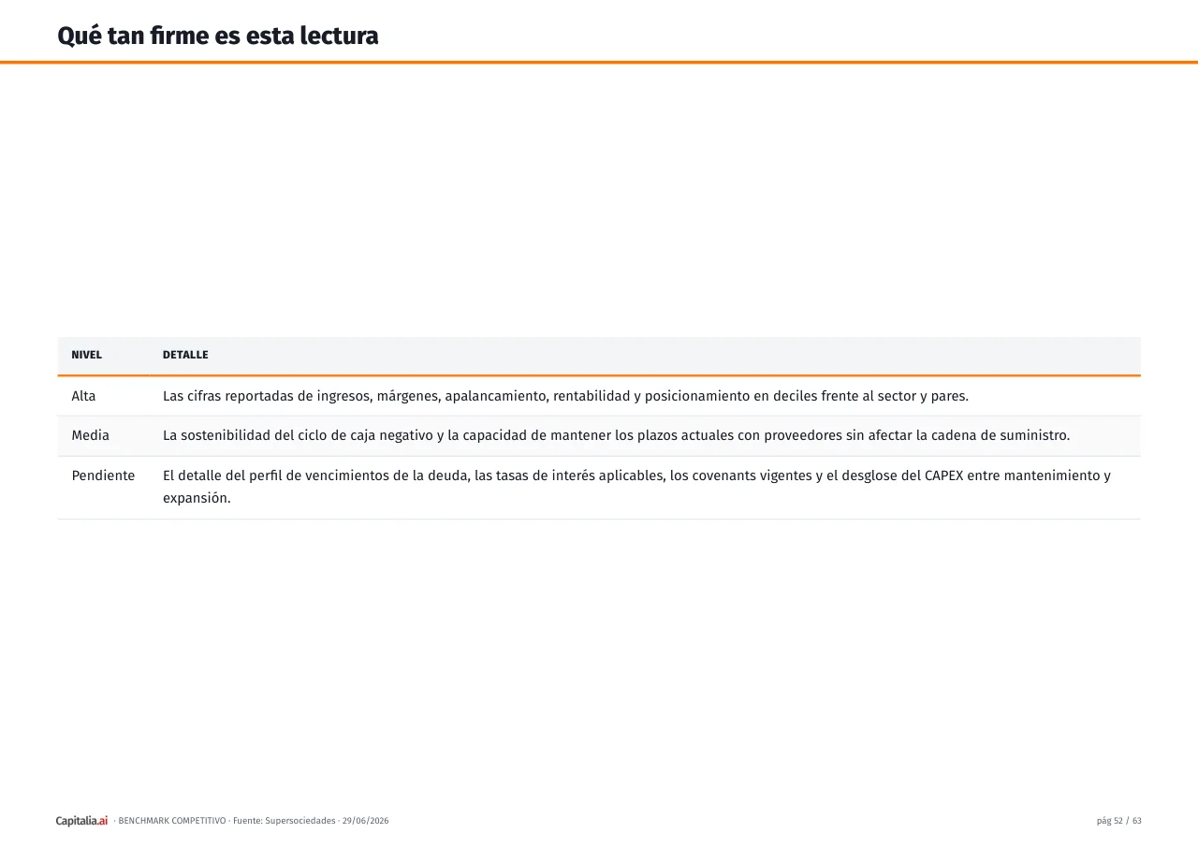Select the Media level cell

90,435
